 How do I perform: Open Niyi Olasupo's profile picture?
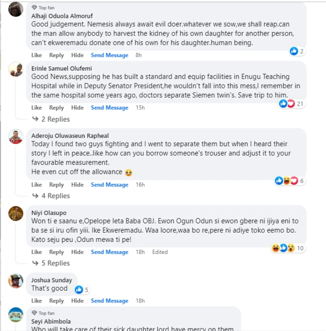tap(16, 213)
